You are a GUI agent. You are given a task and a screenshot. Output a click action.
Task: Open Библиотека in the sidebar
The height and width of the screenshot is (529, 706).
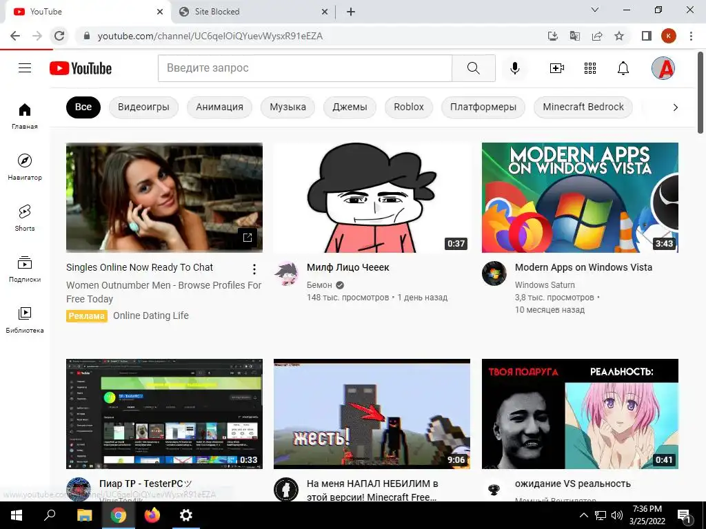[25, 320]
